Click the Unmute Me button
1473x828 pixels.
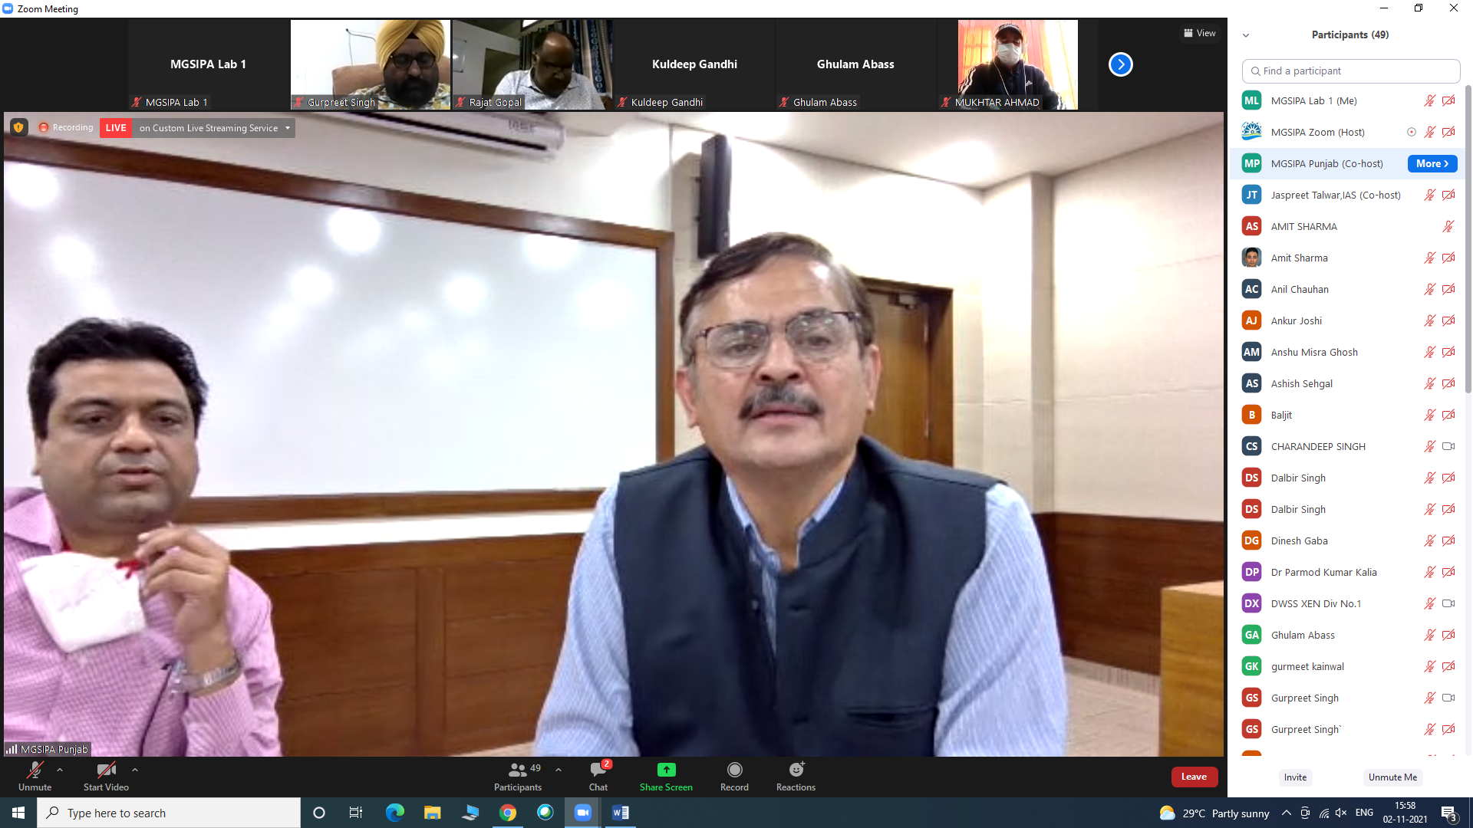pos(1392,777)
